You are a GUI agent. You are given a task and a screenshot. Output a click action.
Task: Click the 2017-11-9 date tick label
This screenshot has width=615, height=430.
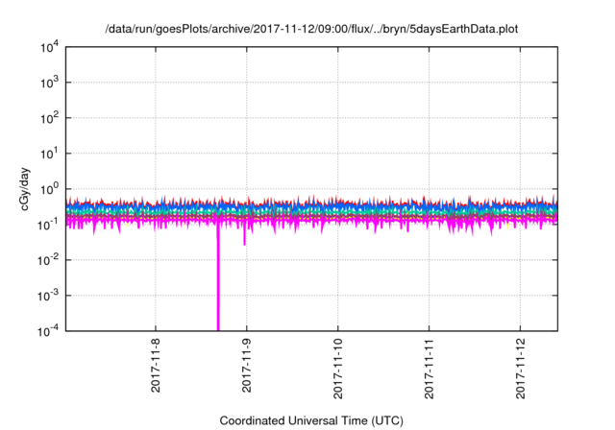pyautogui.click(x=247, y=366)
